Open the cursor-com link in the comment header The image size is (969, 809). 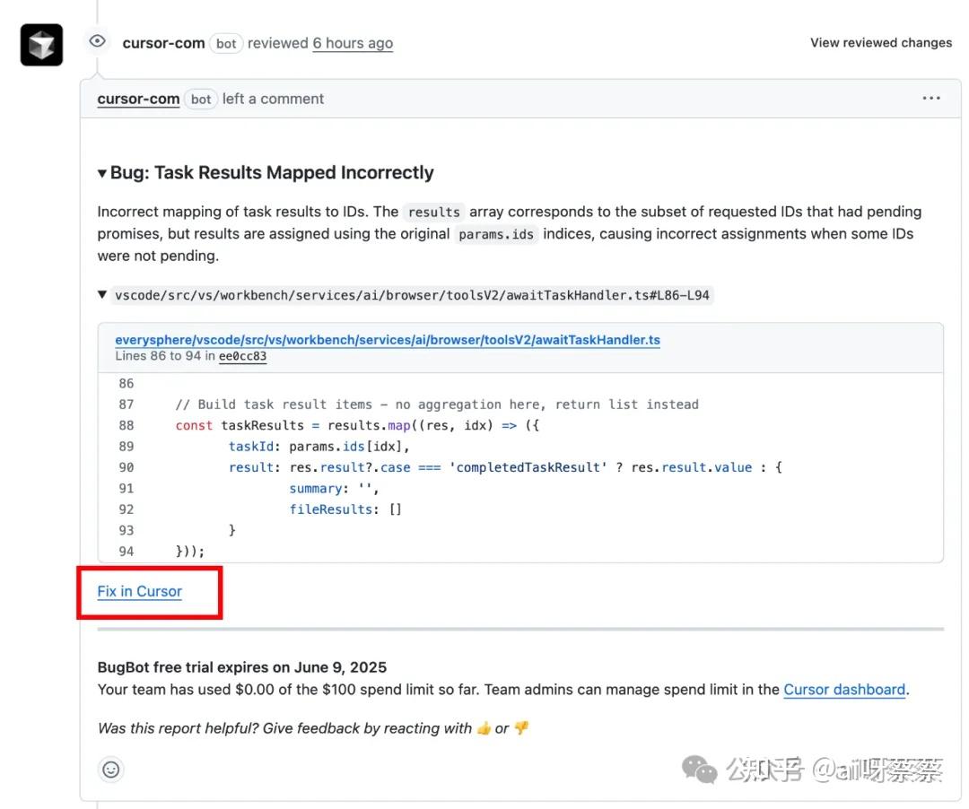[x=138, y=99]
